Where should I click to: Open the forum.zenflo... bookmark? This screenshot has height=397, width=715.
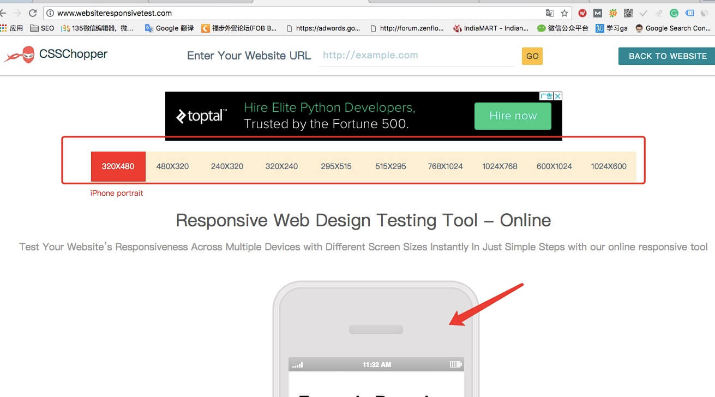pos(407,28)
